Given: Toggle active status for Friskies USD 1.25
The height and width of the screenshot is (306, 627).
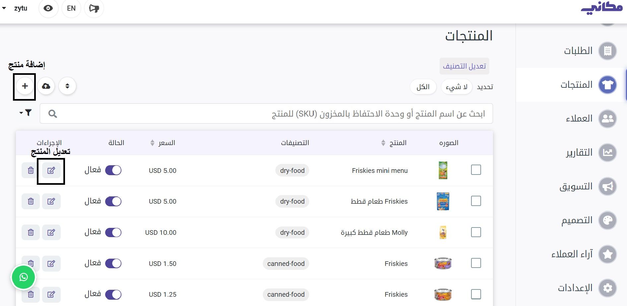Looking at the screenshot, I should tap(113, 294).
